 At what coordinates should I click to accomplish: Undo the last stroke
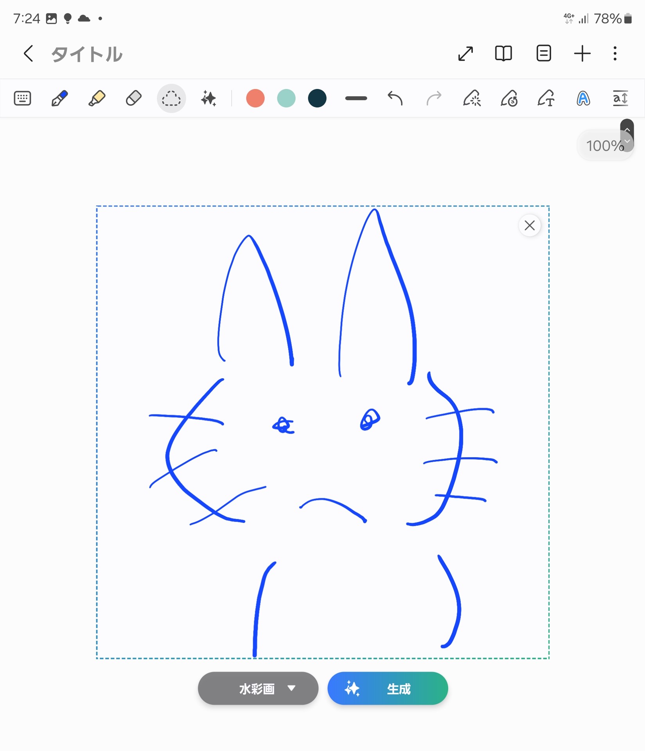395,99
